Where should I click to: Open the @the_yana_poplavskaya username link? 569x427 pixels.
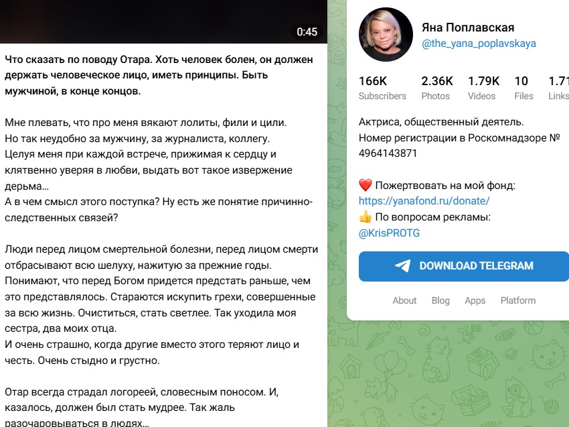click(479, 44)
